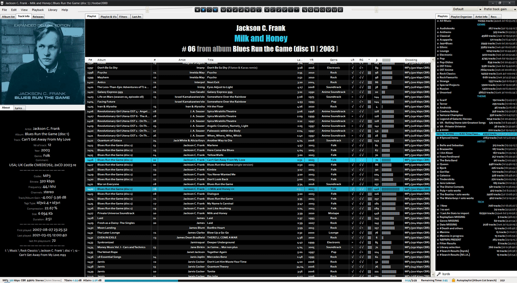
Task: Click the lock icon beside Autoplaylist status
Action: pyautogui.click(x=454, y=280)
